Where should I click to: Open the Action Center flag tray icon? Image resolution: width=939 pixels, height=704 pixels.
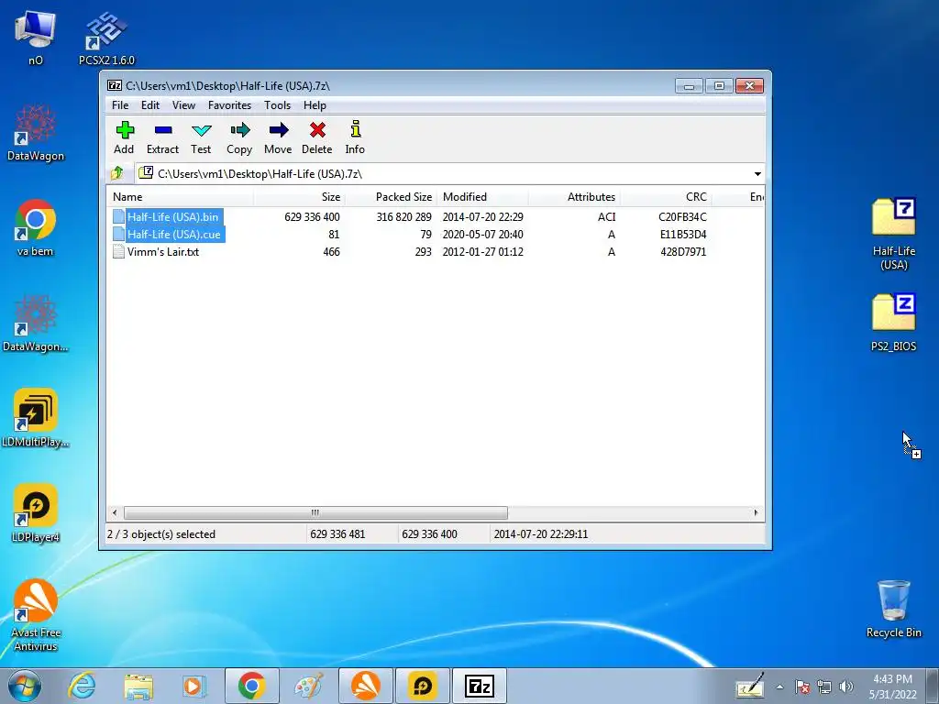tap(802, 687)
